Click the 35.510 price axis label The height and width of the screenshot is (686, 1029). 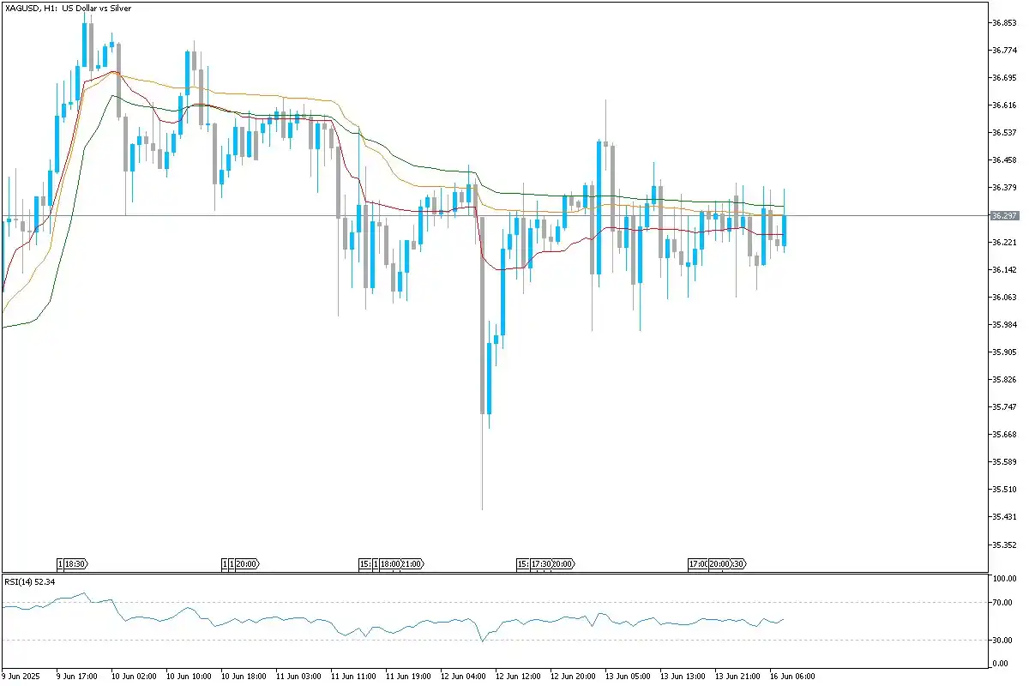click(1003, 490)
